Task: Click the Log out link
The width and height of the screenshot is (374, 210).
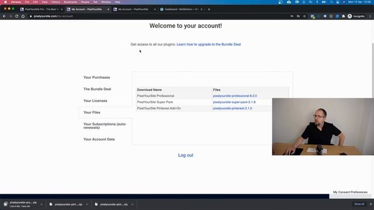Action: click(186, 155)
